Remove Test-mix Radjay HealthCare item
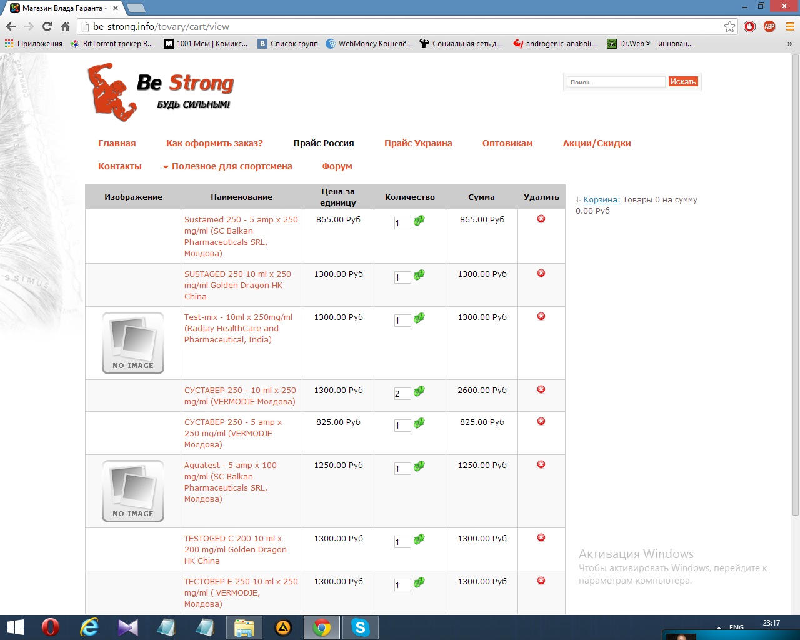Screen dimensions: 800x640 541,316
